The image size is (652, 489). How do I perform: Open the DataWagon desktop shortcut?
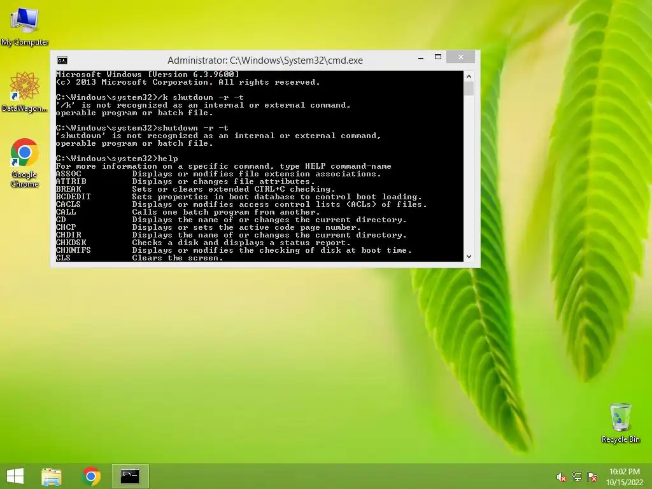(25, 92)
